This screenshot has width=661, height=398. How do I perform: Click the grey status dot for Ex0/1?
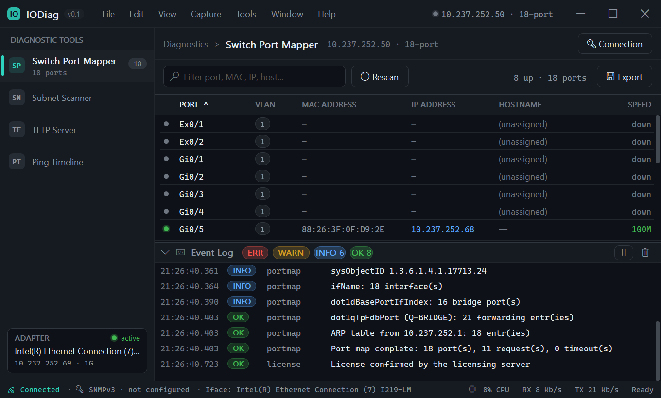click(x=166, y=124)
